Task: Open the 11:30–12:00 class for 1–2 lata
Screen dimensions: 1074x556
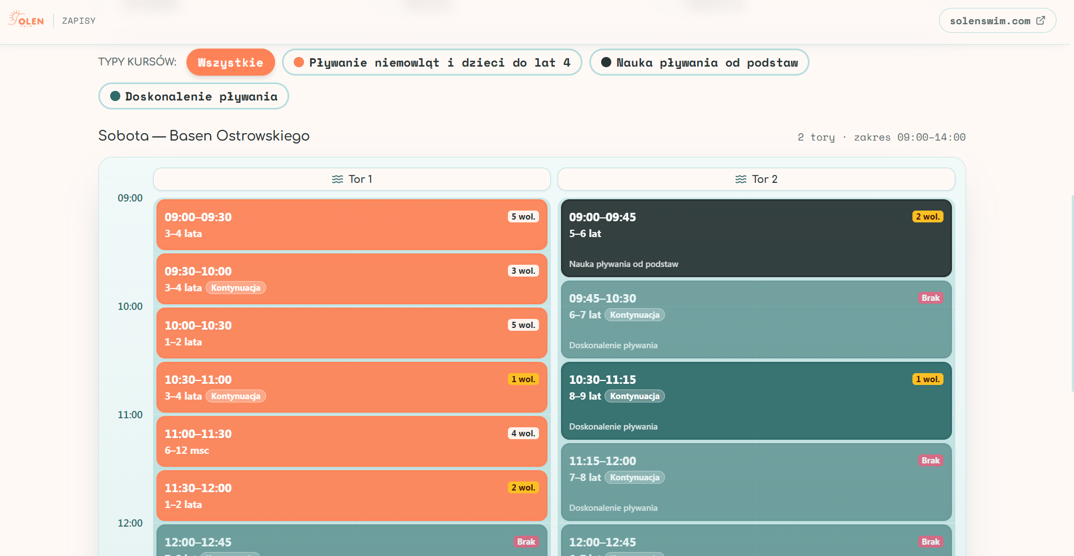Action: tap(352, 495)
